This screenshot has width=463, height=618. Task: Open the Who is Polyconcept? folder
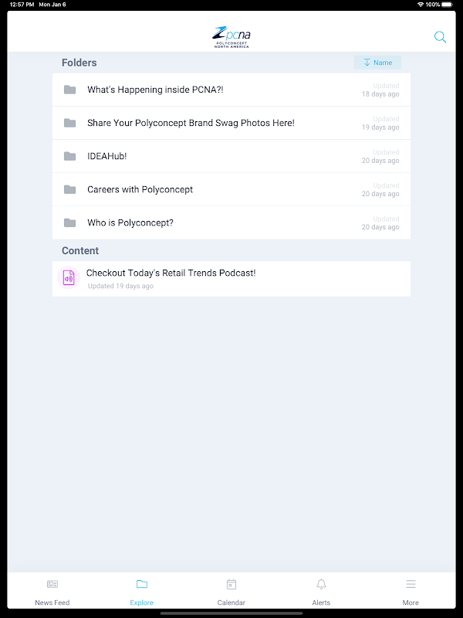tap(231, 222)
